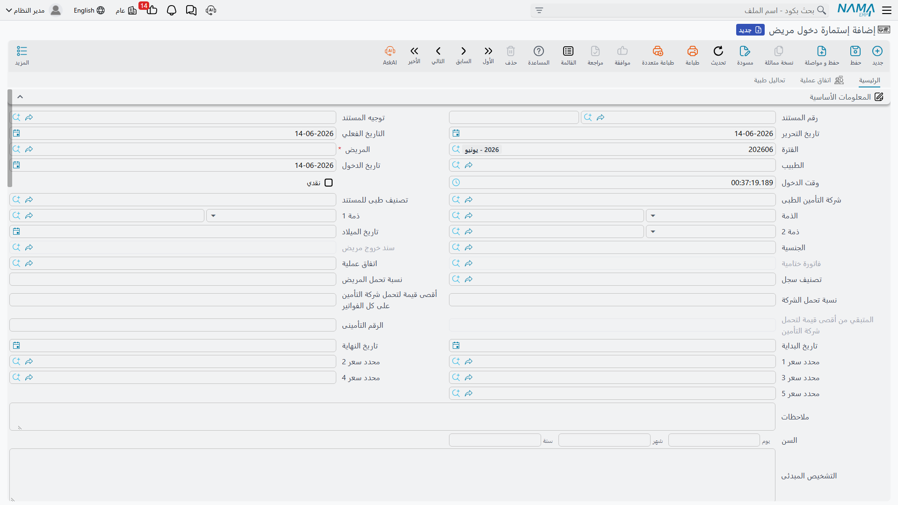Click the الرقم التأمينى input field

coord(173,325)
